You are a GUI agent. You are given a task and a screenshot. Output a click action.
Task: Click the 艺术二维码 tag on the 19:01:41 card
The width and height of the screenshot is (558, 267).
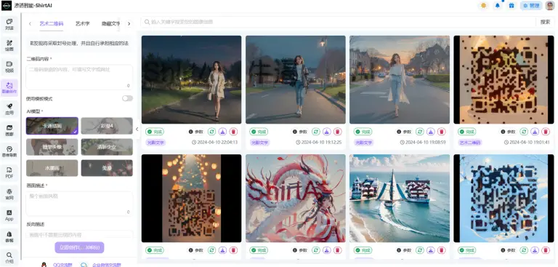click(470, 143)
